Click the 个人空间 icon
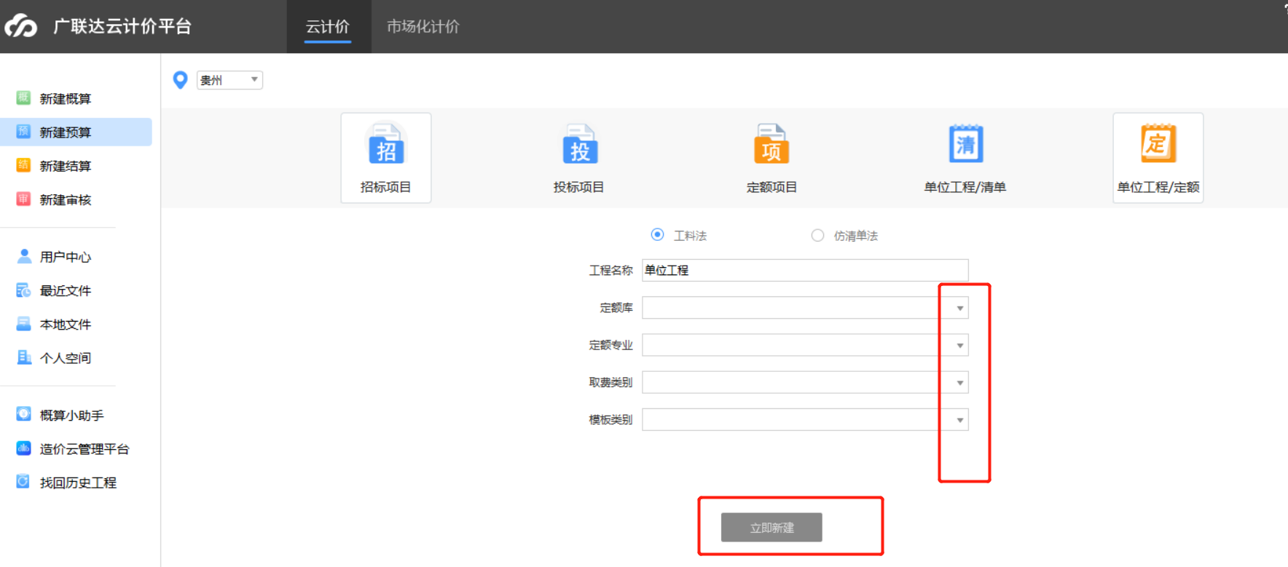 [23, 357]
